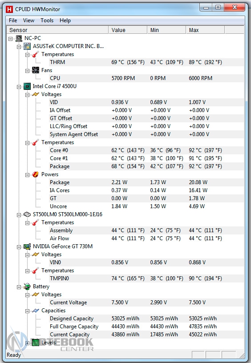
Task: Click the 20.08 W package max value
Action: 198,182
